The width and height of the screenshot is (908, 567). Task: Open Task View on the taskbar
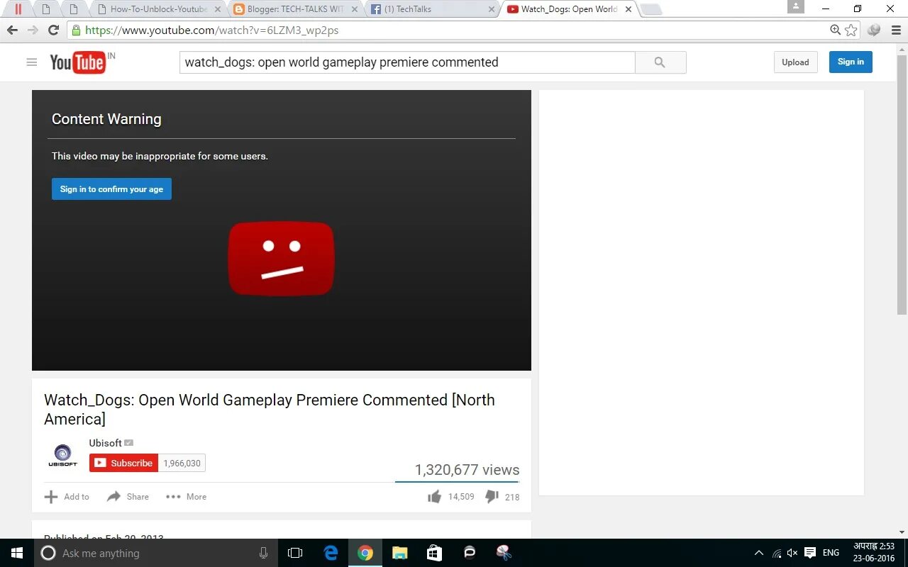click(x=295, y=553)
